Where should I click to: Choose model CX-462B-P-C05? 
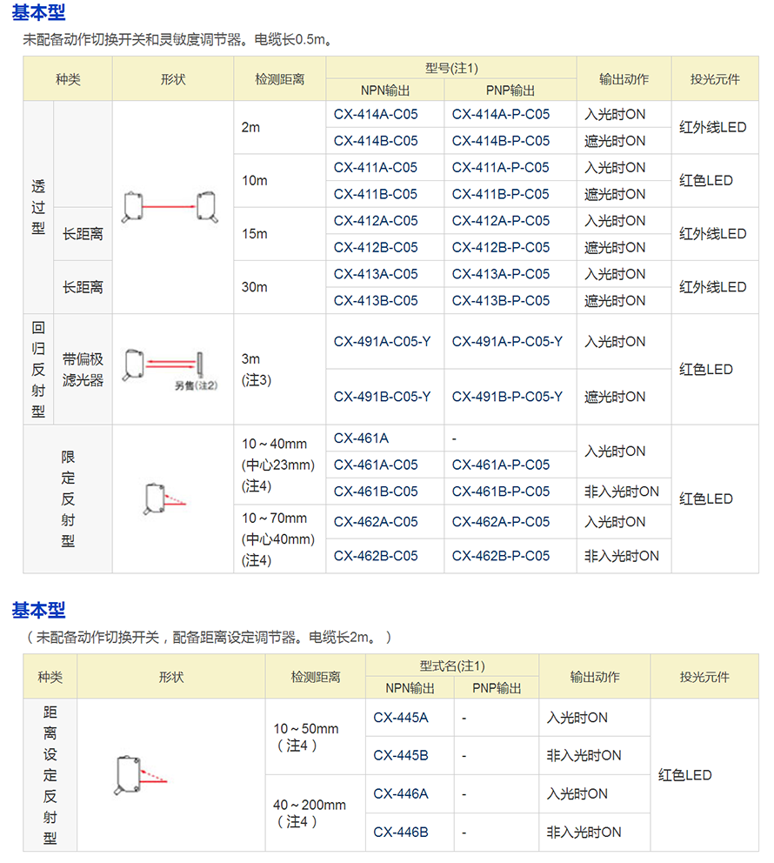coord(500,555)
